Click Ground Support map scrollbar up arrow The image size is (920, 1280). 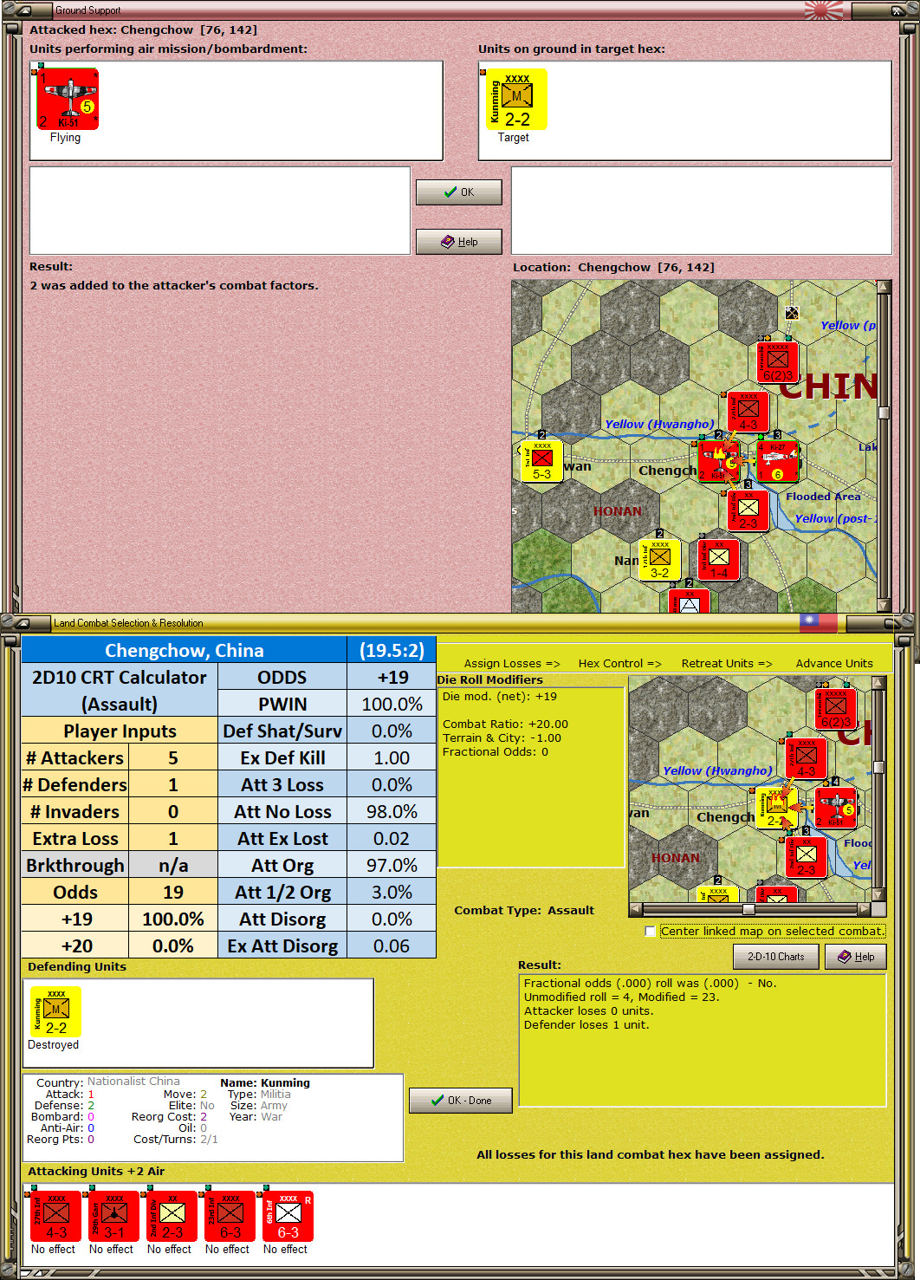click(x=884, y=287)
